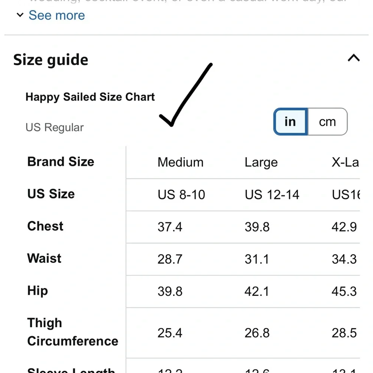
Task: Click the Medium hip value 39.8
Action: coord(170,291)
